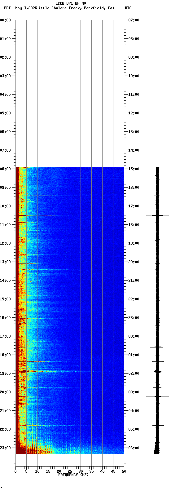This screenshot has width=171, height=491.
Task: Click the "02:00" label on the PDT axis
Action: [5, 57]
